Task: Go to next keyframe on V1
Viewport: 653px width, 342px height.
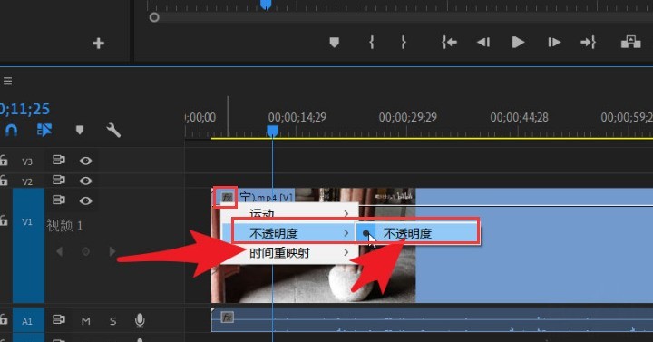Action: coord(112,251)
